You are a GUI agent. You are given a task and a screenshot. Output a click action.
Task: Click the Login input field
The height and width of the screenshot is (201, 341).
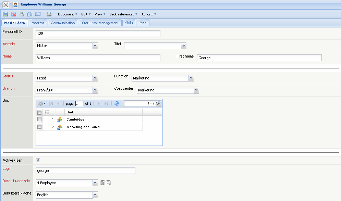pyautogui.click(x=85, y=171)
